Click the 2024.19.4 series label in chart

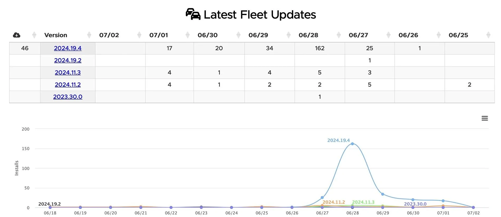pos(338,140)
